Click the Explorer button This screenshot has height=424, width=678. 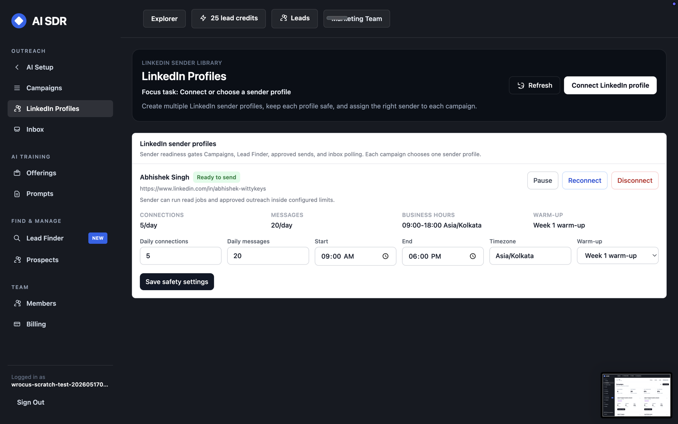tap(164, 18)
